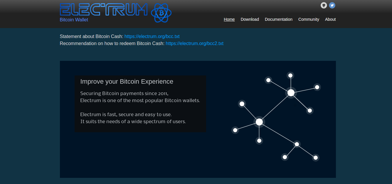The image size is (392, 184).
Task: Go to the Home menu item
Action: pyautogui.click(x=229, y=19)
